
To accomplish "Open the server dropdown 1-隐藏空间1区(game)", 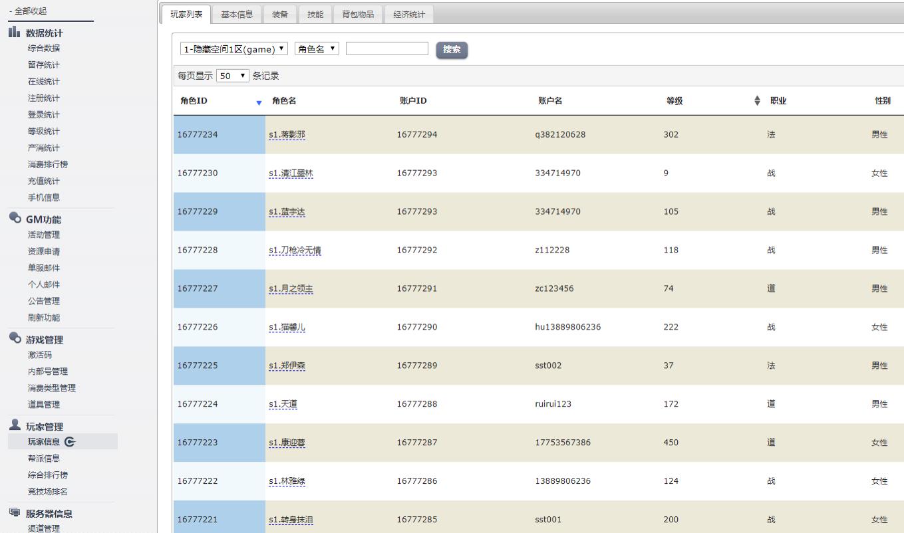I will click(234, 49).
